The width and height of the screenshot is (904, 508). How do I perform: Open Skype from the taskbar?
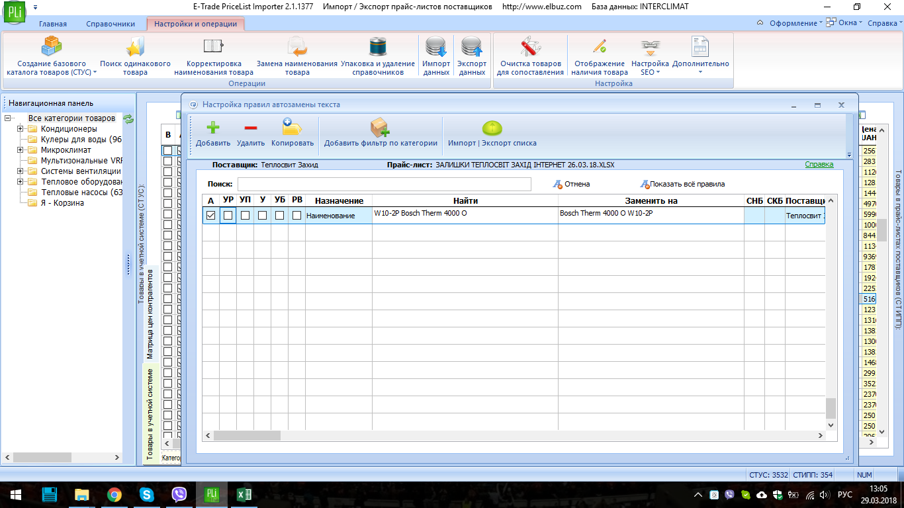pos(146,494)
